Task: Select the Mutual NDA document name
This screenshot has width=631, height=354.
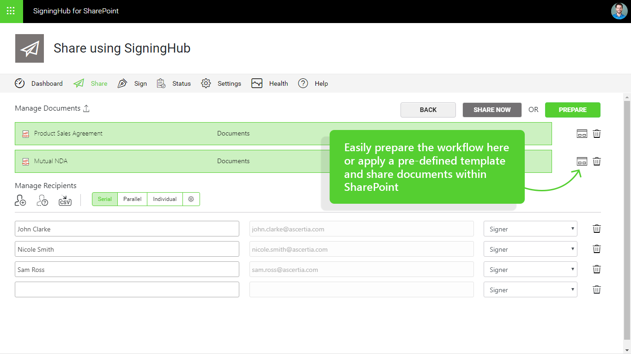Action: pyautogui.click(x=51, y=161)
